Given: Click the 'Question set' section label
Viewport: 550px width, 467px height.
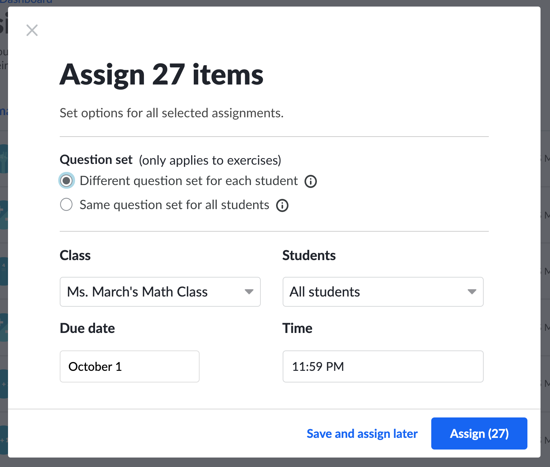Looking at the screenshot, I should click(x=96, y=160).
